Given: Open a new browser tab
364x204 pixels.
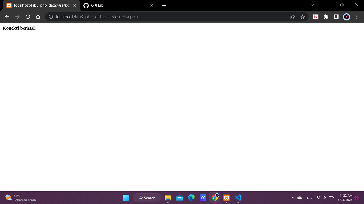Looking at the screenshot, I should (164, 5).
